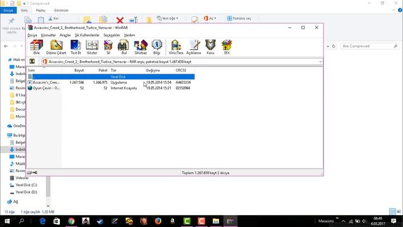Launch the Sihirbaz (Wizard) tool
This screenshot has height=227, width=403.
click(x=140, y=47)
